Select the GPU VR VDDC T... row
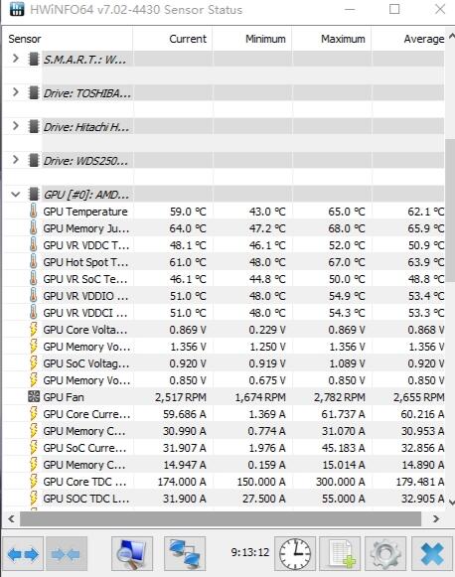 [224, 245]
